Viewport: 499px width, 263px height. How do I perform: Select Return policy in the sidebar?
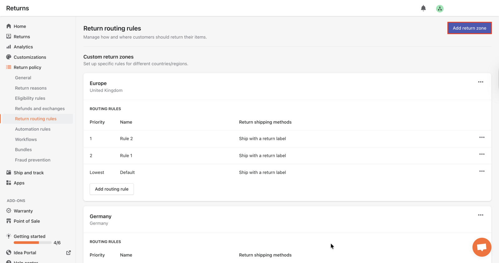[27, 67]
